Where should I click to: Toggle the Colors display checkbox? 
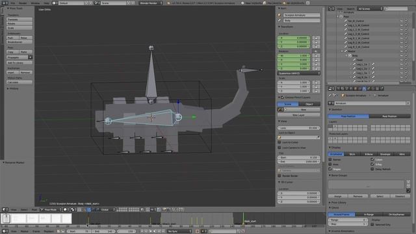[x=372, y=159]
